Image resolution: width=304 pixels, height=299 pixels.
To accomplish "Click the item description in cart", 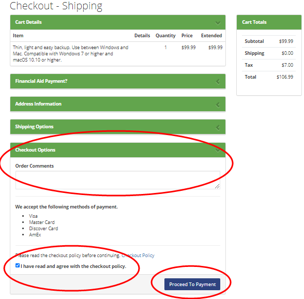I will (70, 54).
